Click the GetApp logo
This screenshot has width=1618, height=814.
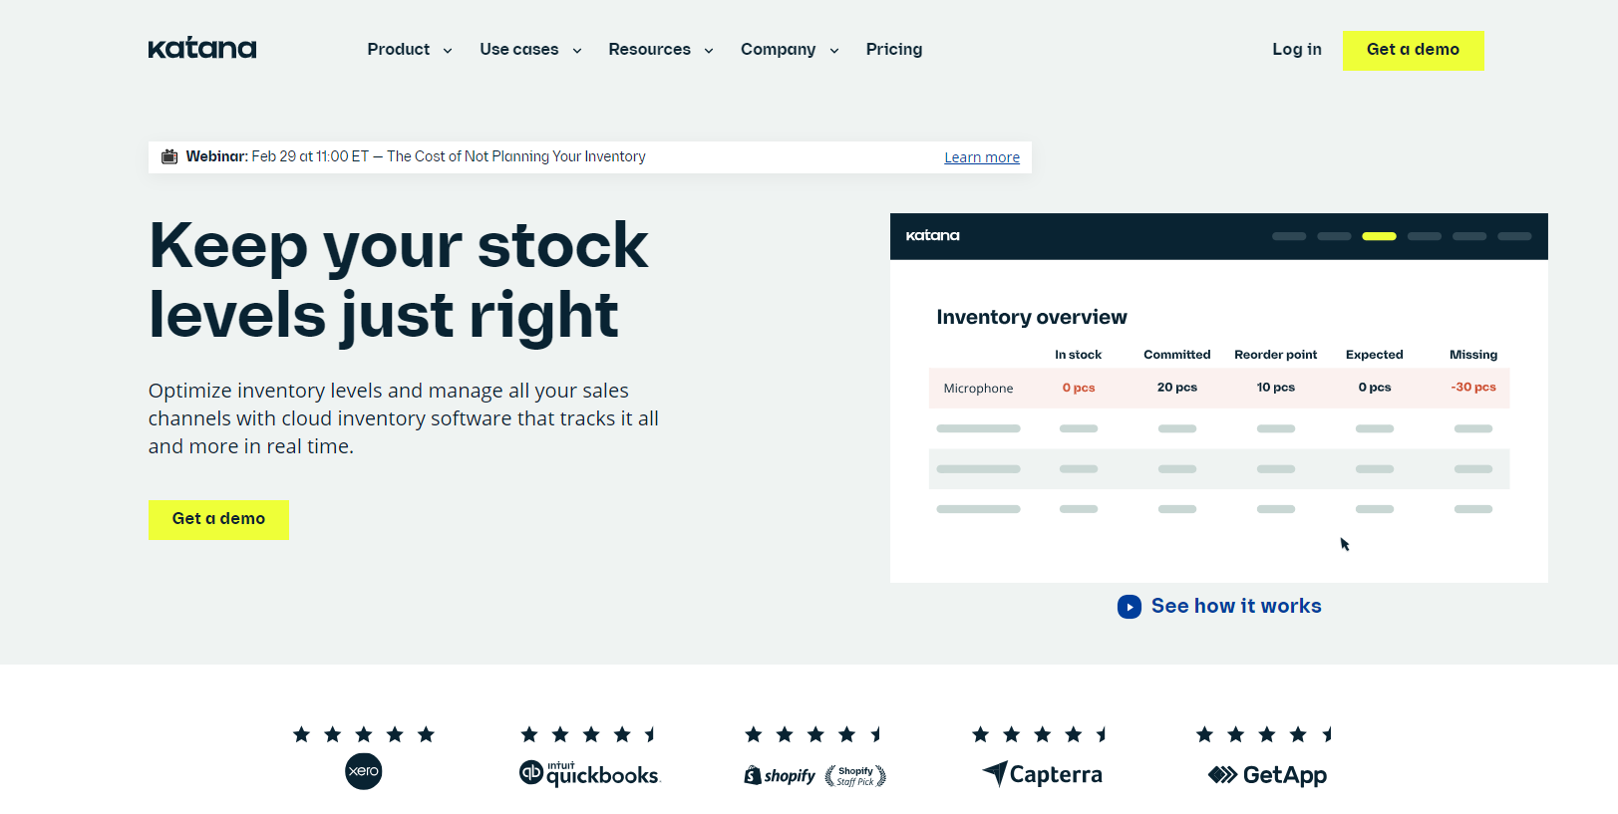pos(1267,775)
